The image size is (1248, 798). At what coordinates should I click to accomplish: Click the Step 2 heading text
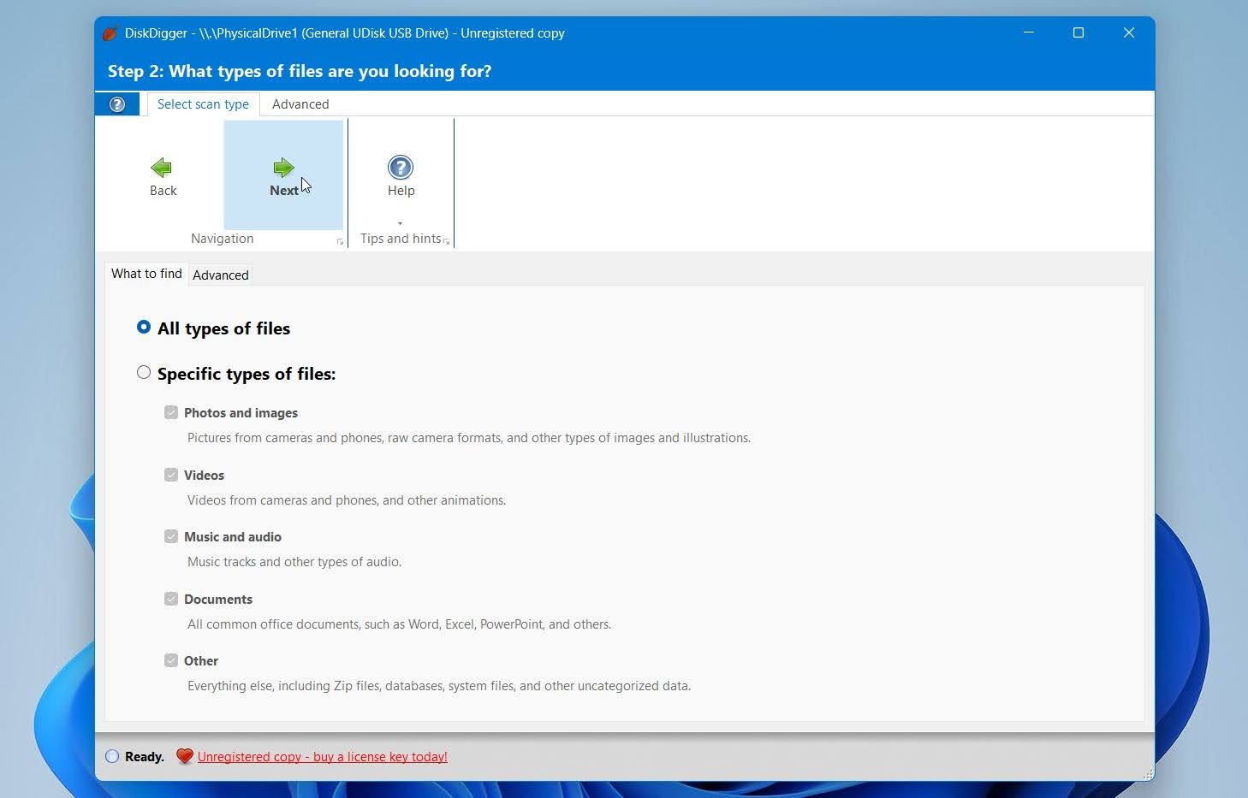tap(300, 71)
